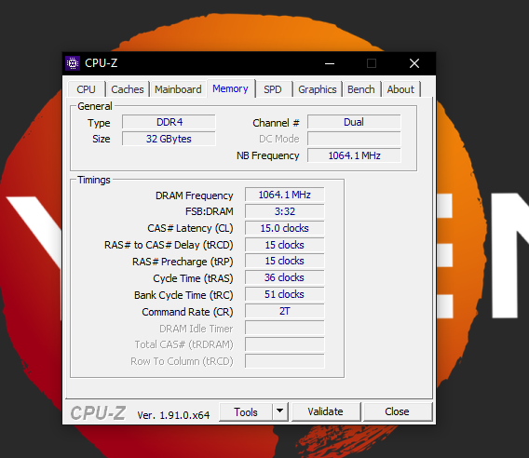
Task: Open the SPD tab
Action: coord(273,89)
